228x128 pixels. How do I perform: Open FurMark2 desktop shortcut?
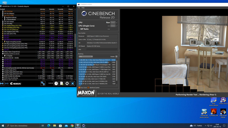[213, 113]
